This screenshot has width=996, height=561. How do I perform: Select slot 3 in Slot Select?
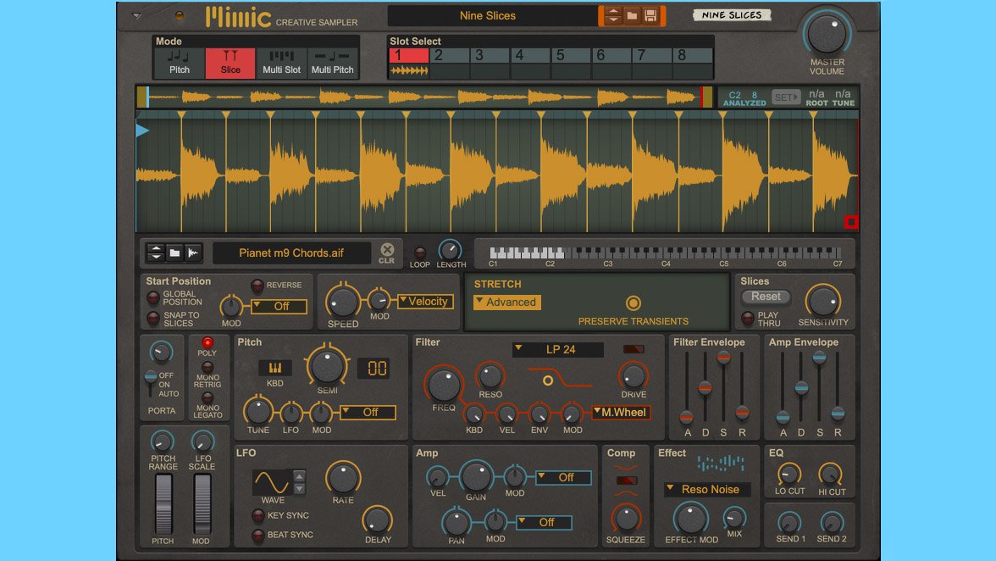(x=490, y=56)
